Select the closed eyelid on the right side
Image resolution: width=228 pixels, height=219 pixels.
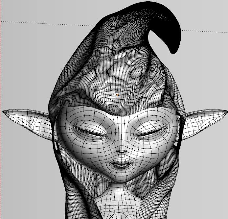pyautogui.click(x=151, y=132)
